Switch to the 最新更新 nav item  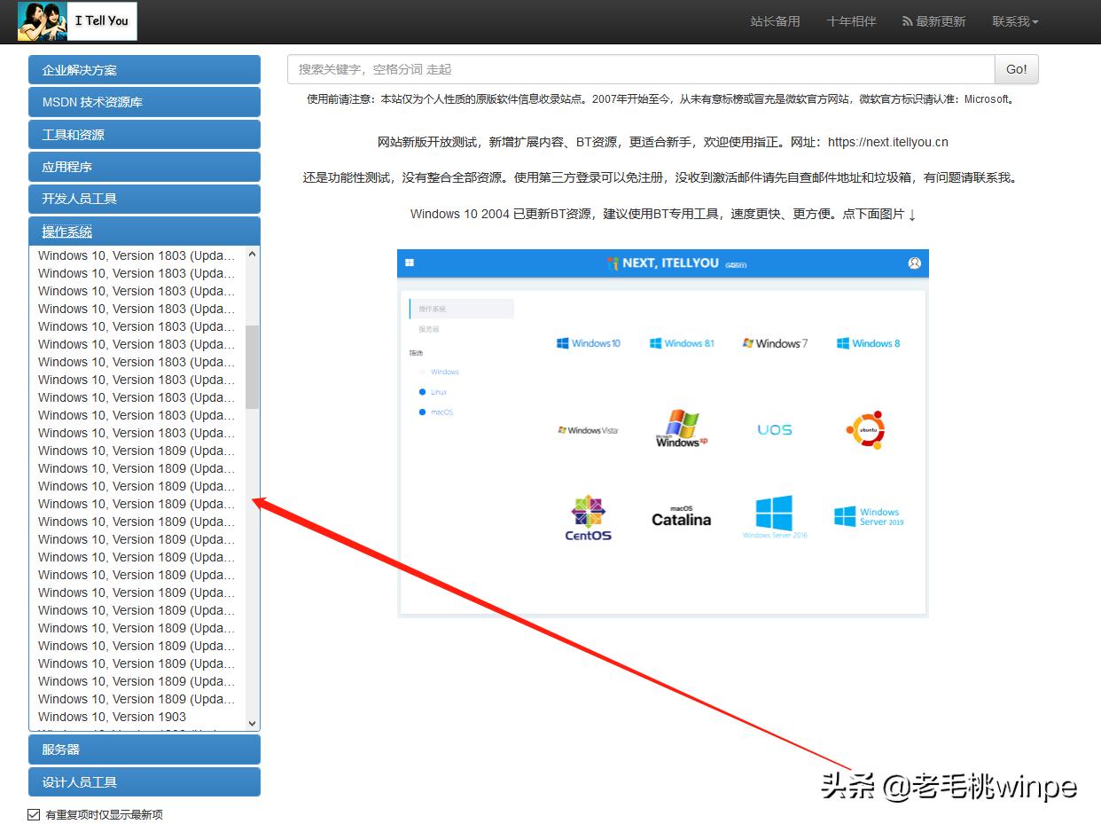(934, 21)
